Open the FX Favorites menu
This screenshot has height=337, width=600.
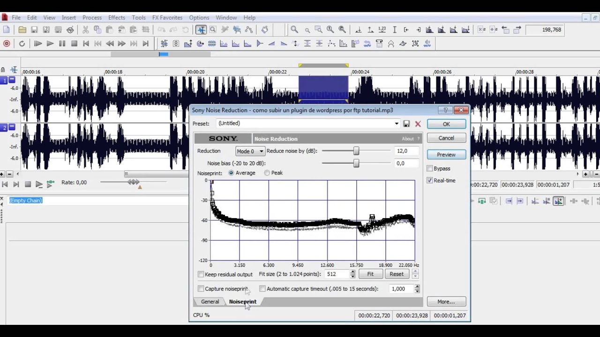coord(167,17)
